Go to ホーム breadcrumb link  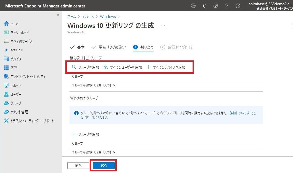click(x=71, y=17)
